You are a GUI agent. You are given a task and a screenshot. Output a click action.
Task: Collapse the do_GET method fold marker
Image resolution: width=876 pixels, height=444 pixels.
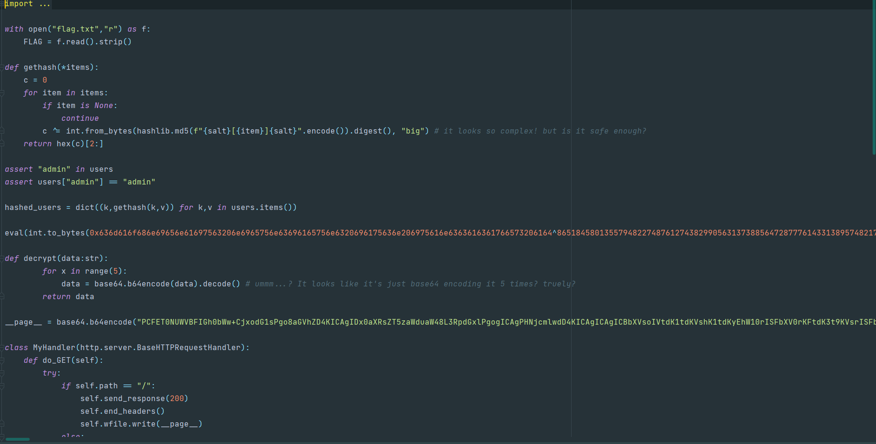click(2, 360)
